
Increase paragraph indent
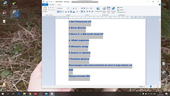click(x=84, y=8)
